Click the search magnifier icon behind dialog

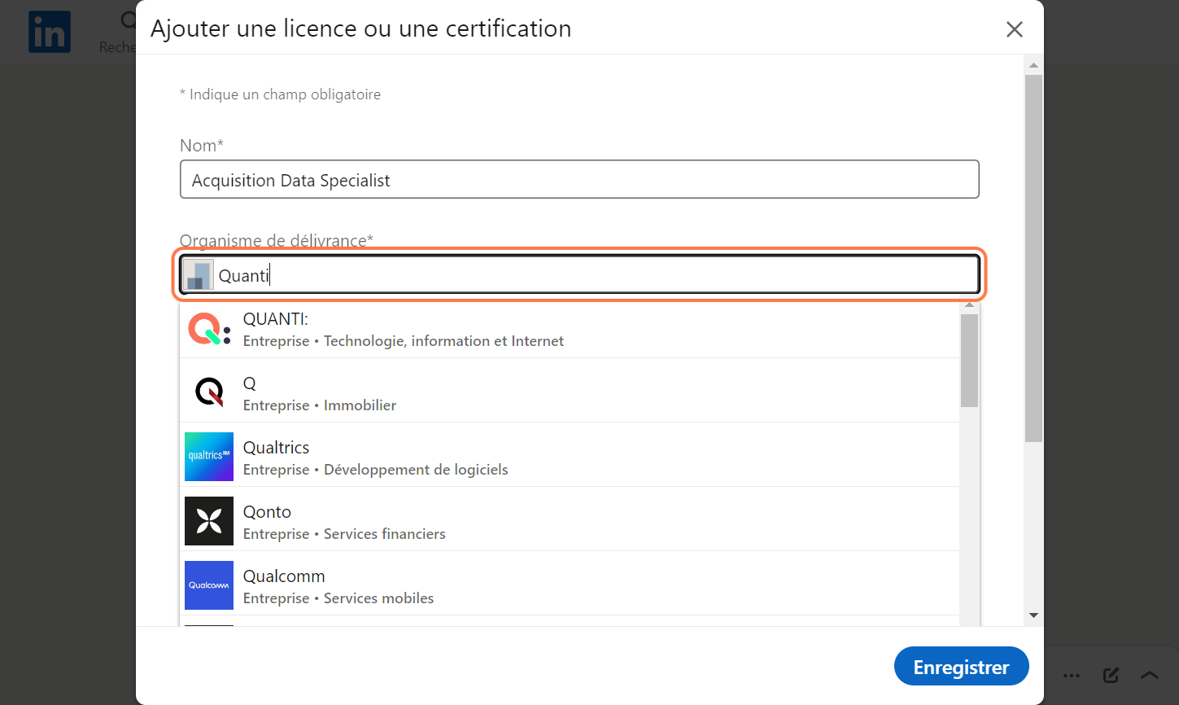click(x=128, y=20)
